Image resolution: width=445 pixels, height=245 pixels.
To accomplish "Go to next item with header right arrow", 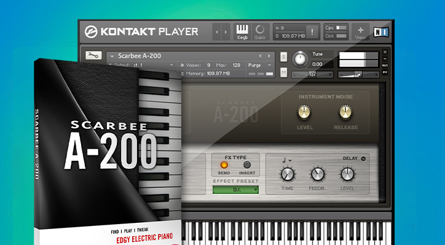I will (x=226, y=32).
